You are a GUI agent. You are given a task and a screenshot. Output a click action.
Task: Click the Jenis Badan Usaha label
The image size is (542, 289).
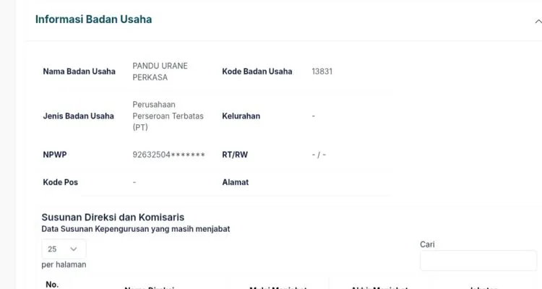pos(78,116)
